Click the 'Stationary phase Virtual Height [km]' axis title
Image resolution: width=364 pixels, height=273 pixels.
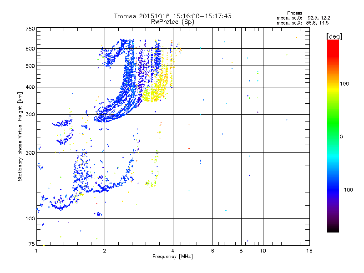coord(20,136)
